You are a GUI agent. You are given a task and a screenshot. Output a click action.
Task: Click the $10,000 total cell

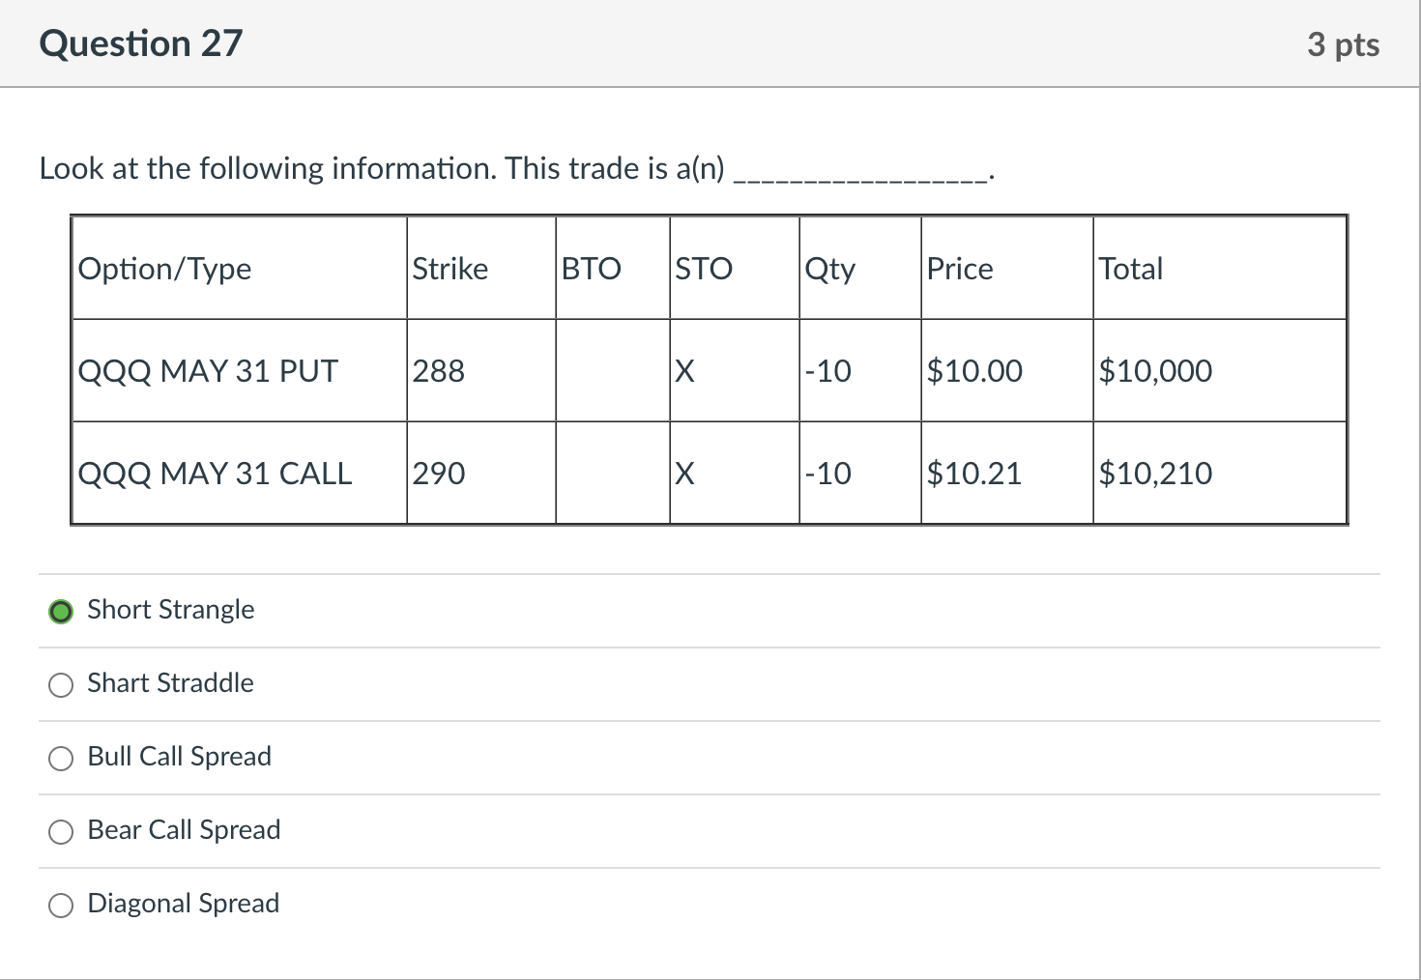coord(1155,371)
